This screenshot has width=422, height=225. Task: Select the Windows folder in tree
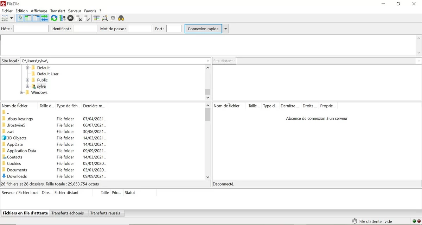39,92
